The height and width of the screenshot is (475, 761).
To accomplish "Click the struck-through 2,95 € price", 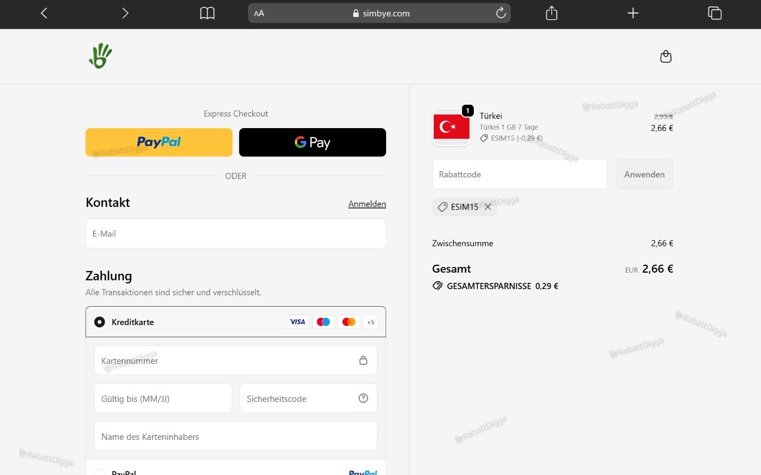I will click(664, 116).
